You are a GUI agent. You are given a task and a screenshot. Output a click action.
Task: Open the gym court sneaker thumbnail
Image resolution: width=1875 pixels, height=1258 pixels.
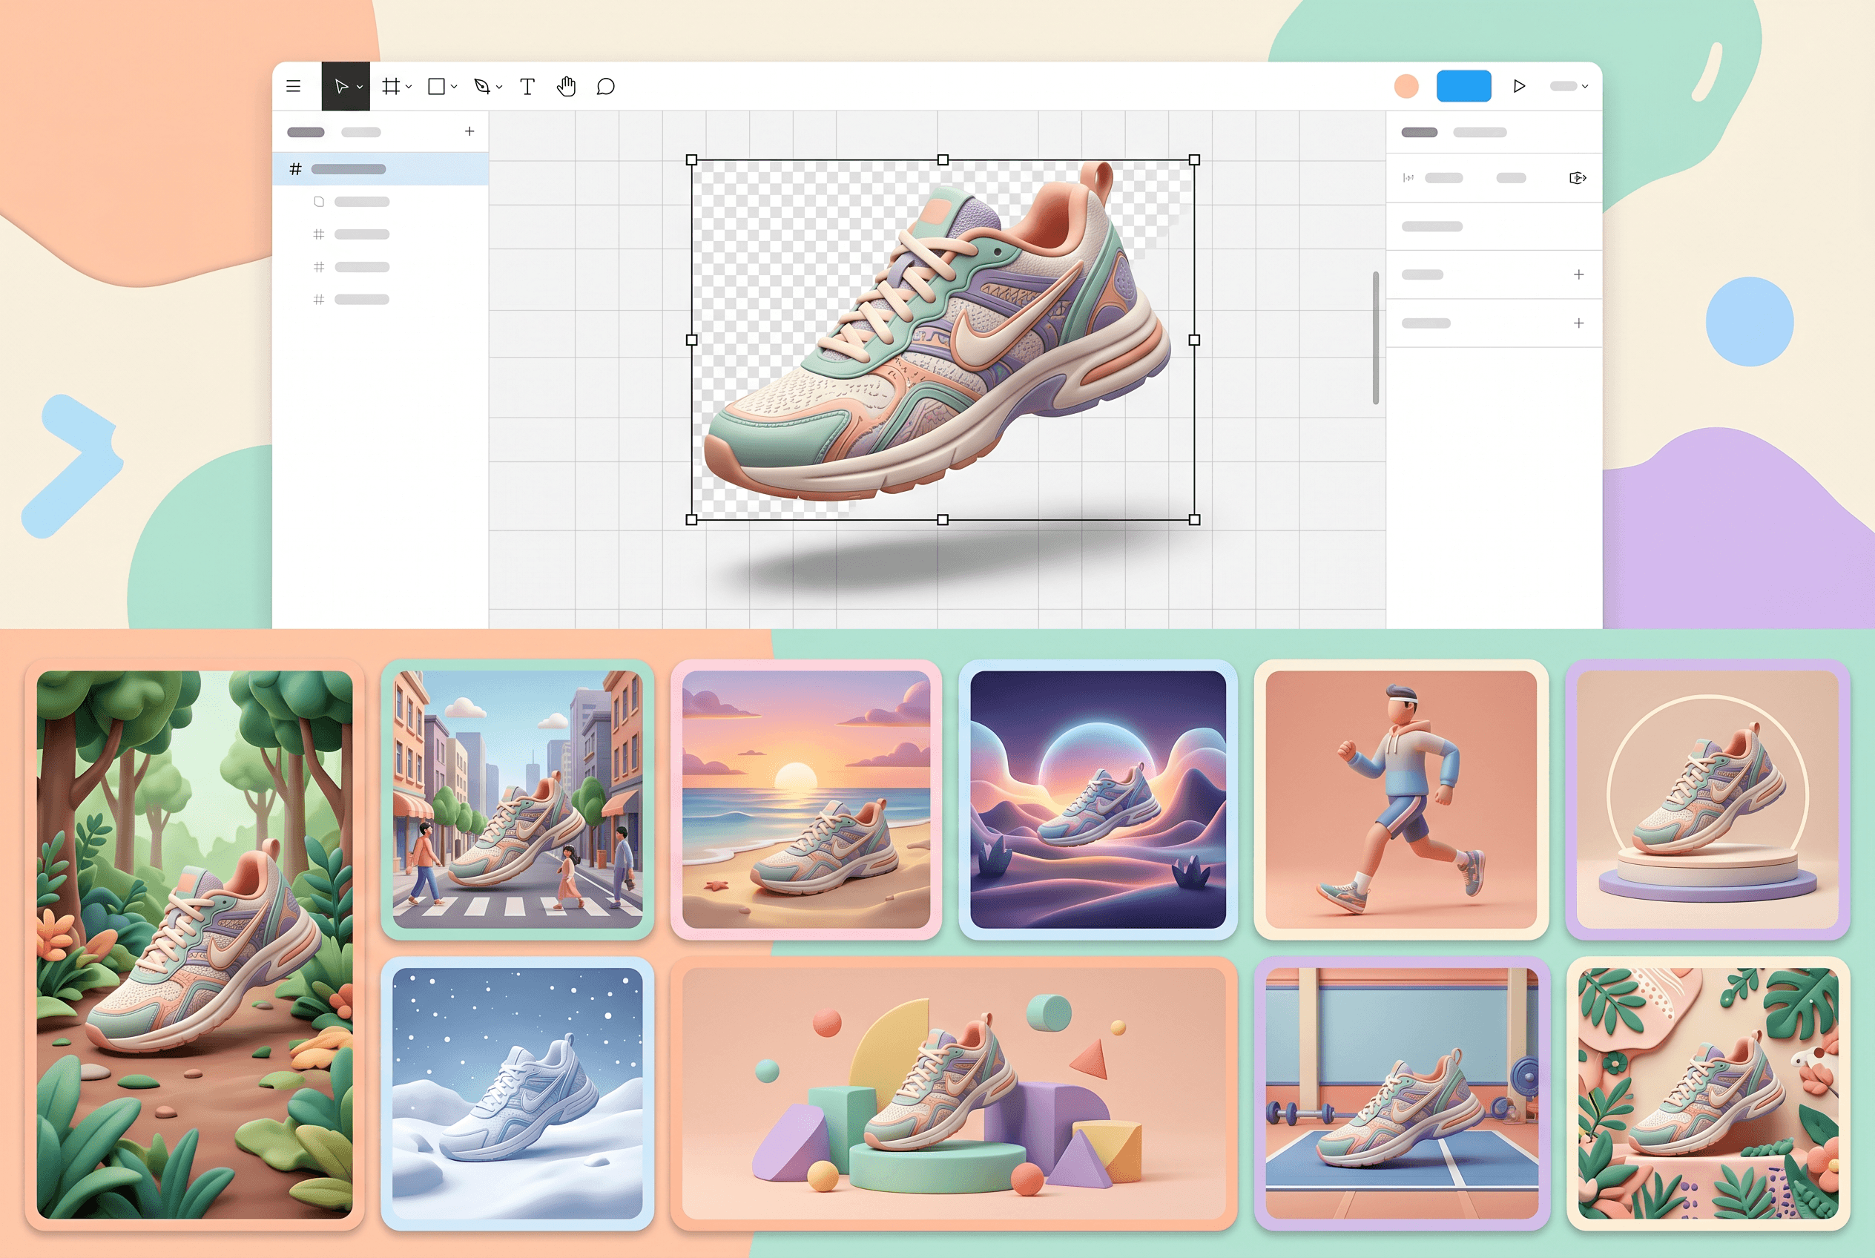(1402, 1093)
